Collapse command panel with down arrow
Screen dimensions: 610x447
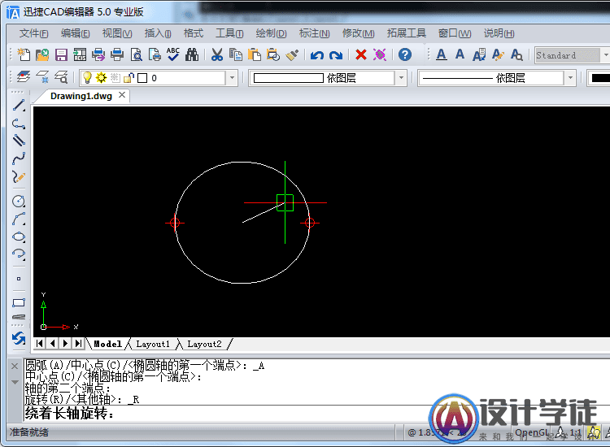15,382
